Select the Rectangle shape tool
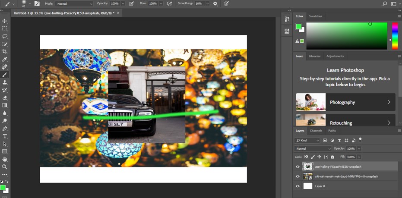This screenshot has width=402, height=198. point(4,151)
